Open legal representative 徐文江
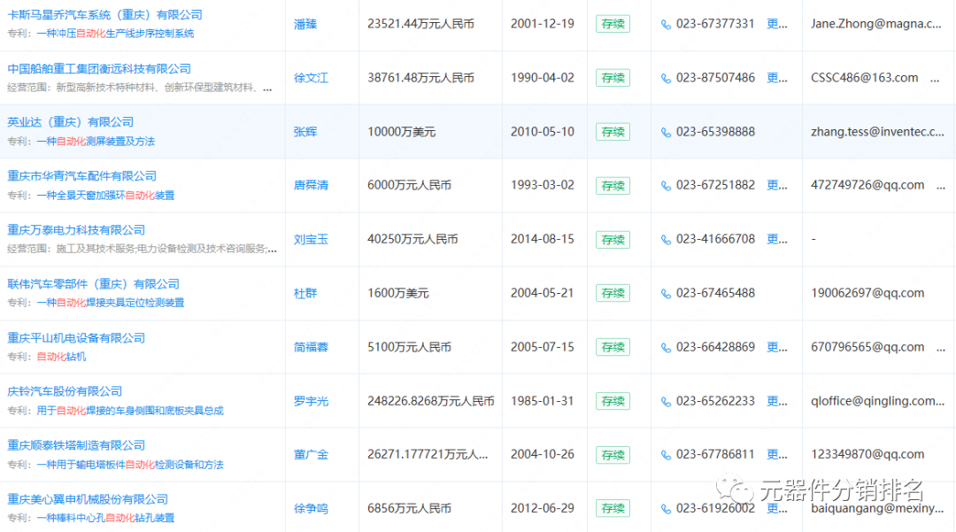The height and width of the screenshot is (532, 956). [x=311, y=78]
